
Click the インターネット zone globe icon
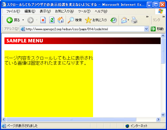[127, 126]
